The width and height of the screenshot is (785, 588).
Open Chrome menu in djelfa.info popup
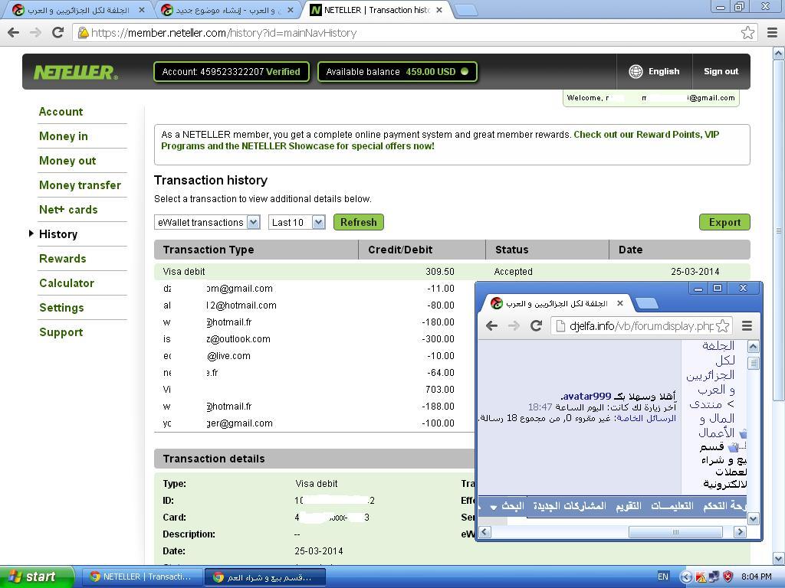click(747, 326)
